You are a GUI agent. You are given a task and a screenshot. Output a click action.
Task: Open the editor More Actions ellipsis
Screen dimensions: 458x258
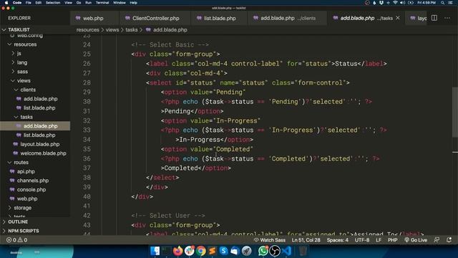(447, 18)
